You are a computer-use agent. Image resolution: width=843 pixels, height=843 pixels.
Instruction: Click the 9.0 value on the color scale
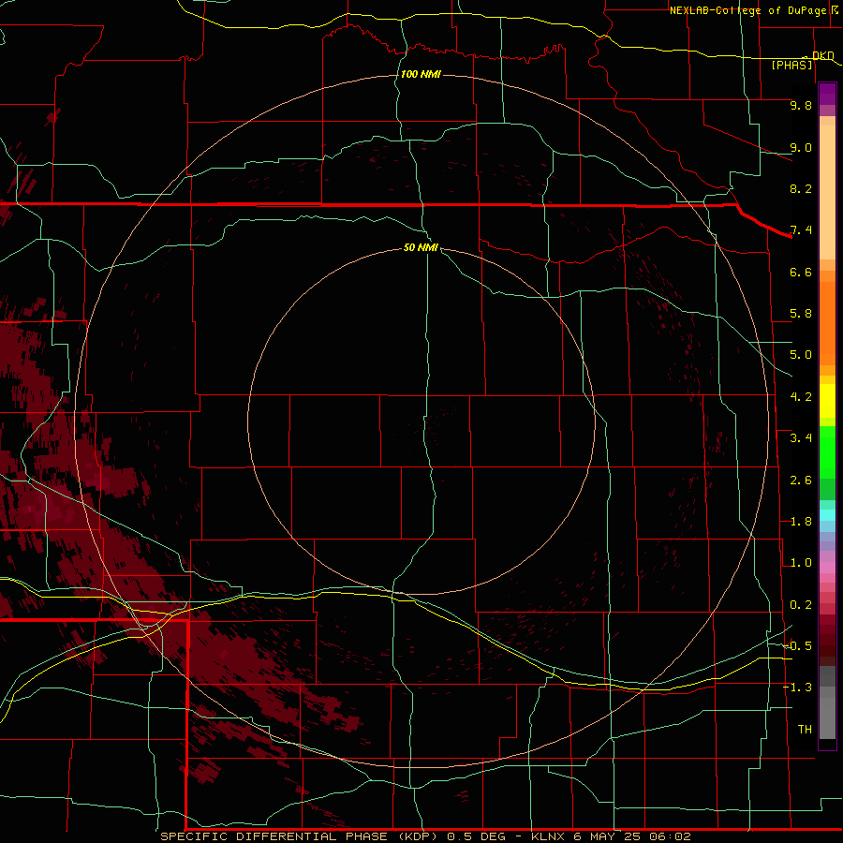[x=801, y=147]
